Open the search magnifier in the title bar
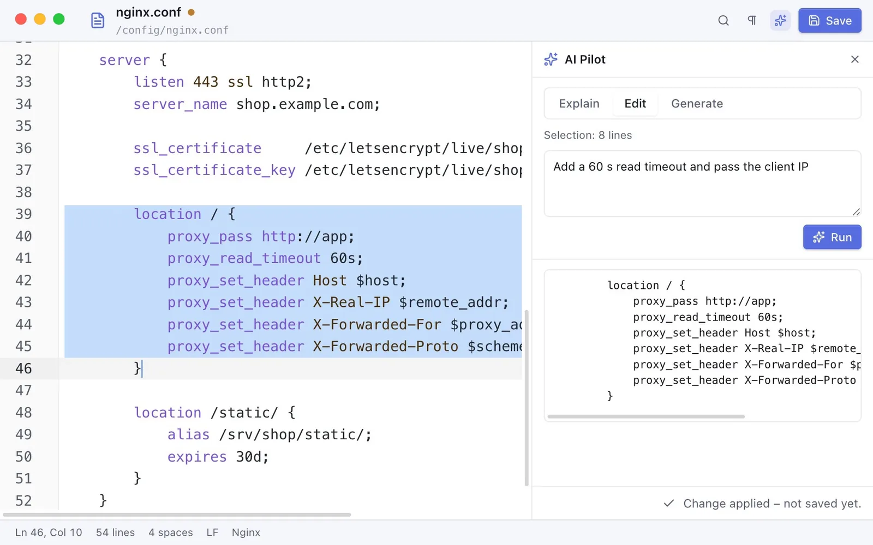This screenshot has height=545, width=873. click(723, 21)
